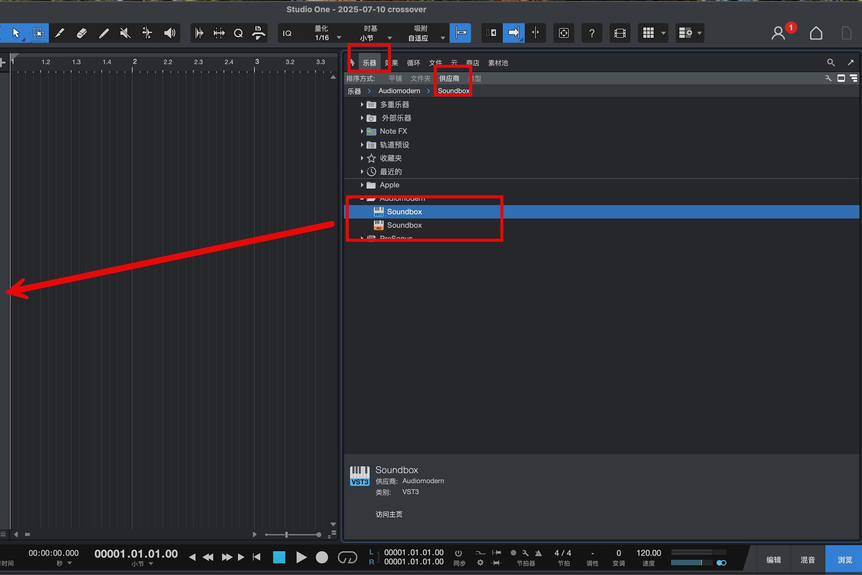Click the Q quantize button

coord(238,33)
